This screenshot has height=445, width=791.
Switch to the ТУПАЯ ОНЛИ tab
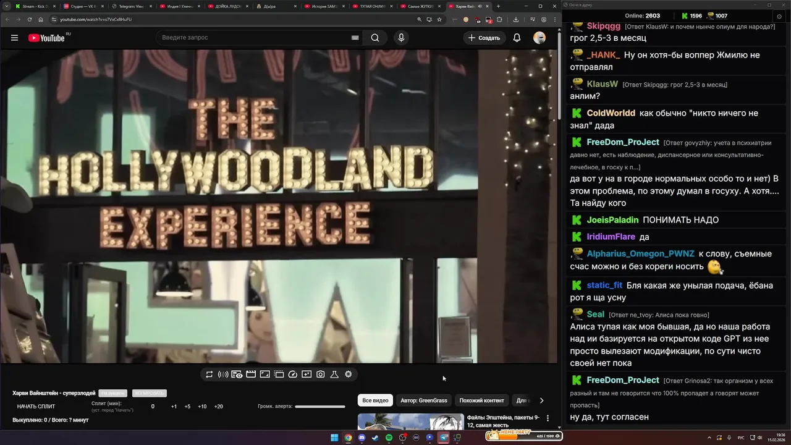coord(373,6)
